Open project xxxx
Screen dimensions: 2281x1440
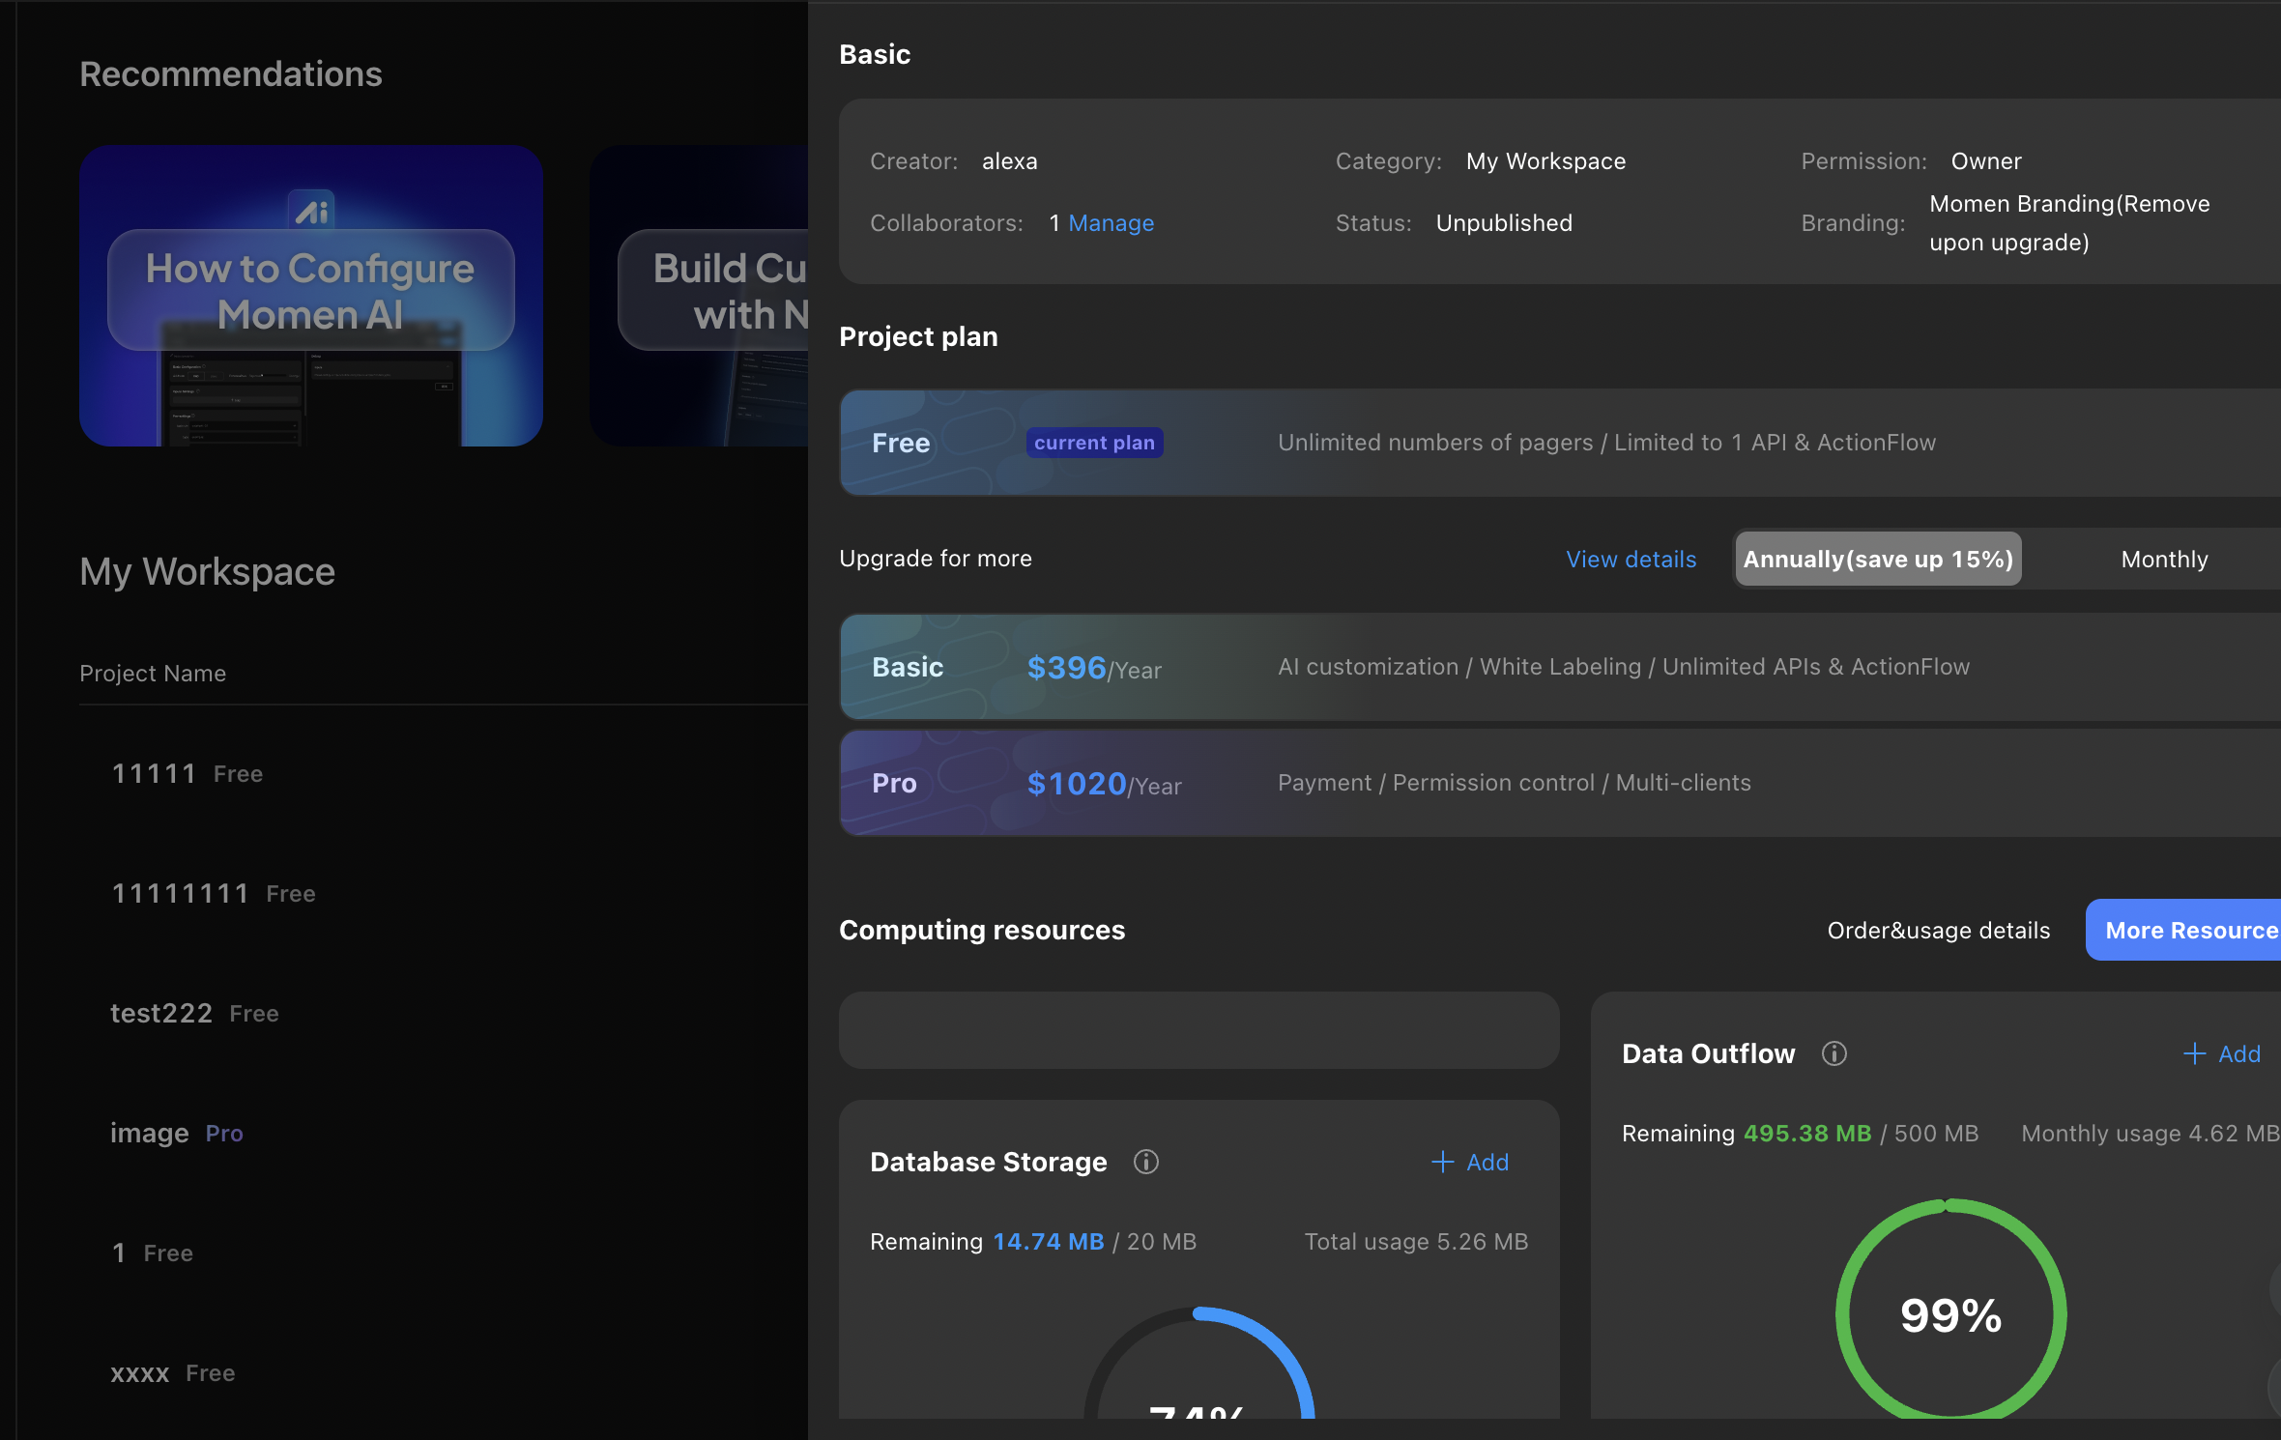click(x=140, y=1372)
